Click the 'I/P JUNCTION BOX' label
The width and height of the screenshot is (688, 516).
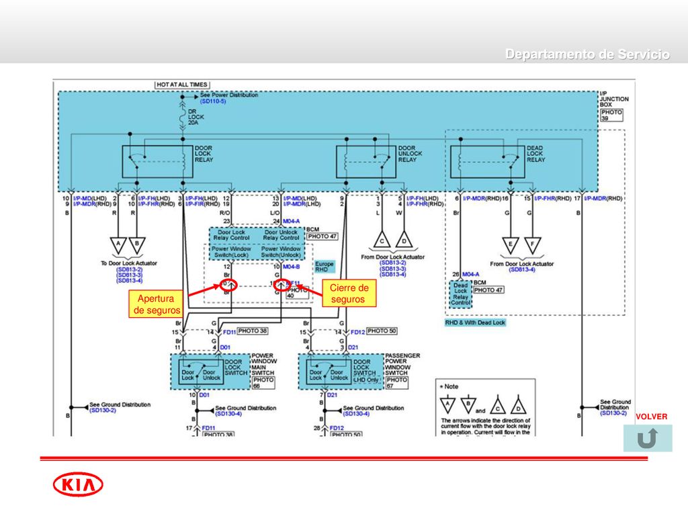614,99
